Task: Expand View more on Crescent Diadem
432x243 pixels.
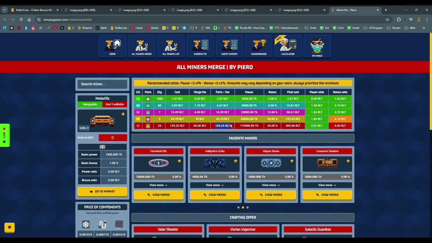Action: pos(327,185)
